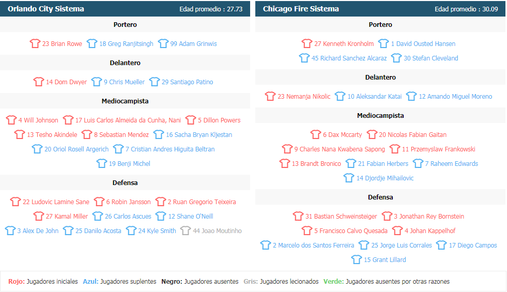This screenshot has width=507, height=292.
Task: Click the red jersey icon beside Brian Rowe
Action: 35,43
